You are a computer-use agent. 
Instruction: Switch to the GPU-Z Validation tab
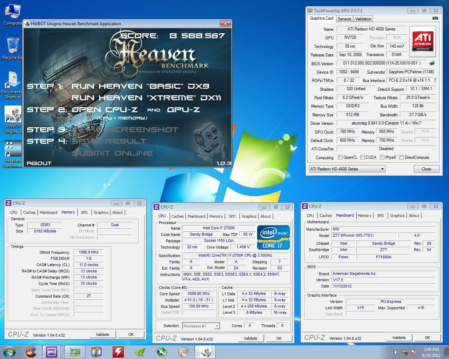pyautogui.click(x=363, y=19)
